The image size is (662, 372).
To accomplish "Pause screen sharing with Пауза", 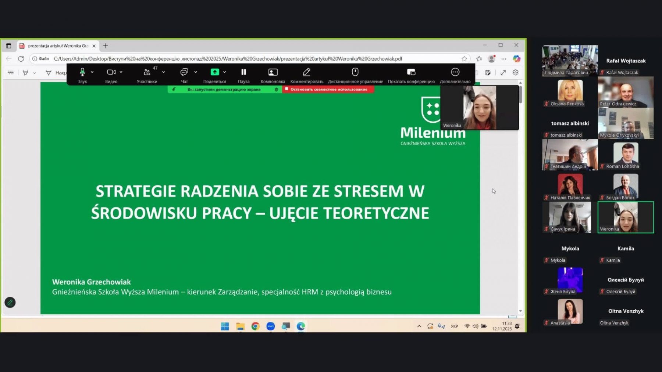I will click(243, 72).
